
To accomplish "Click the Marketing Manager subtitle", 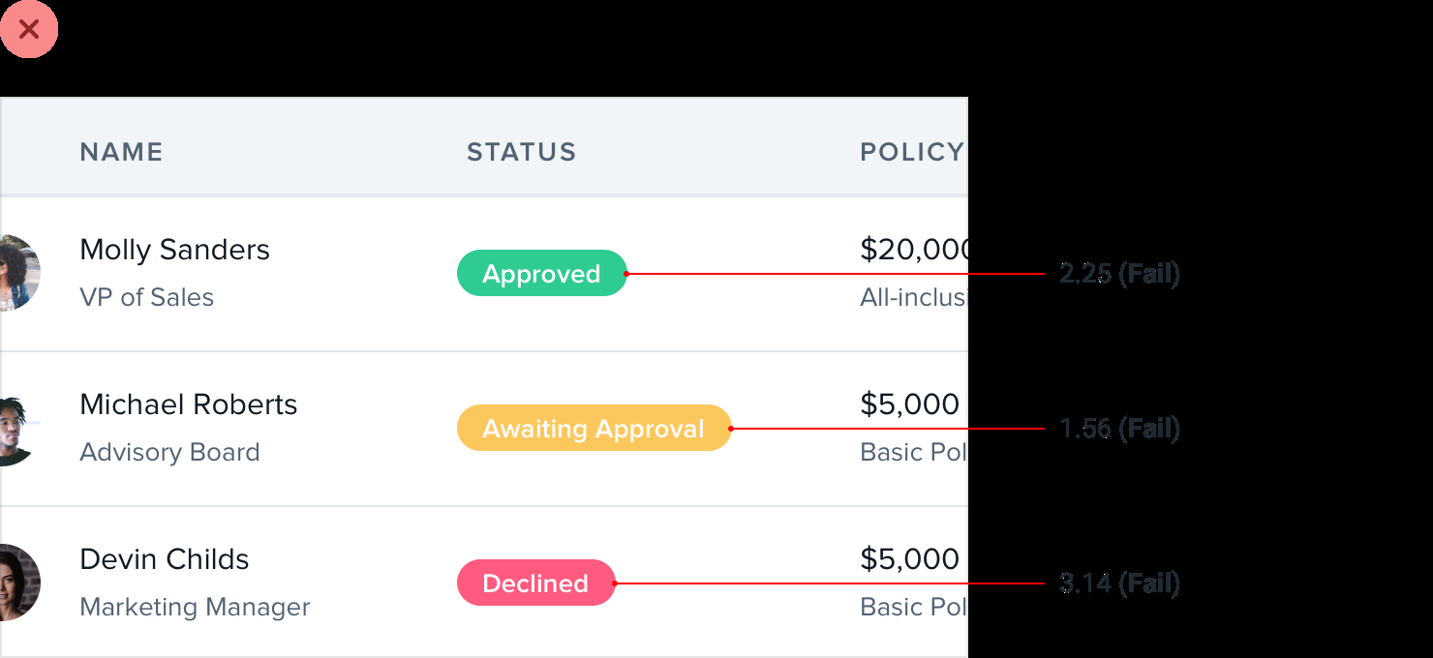I will tap(195, 607).
